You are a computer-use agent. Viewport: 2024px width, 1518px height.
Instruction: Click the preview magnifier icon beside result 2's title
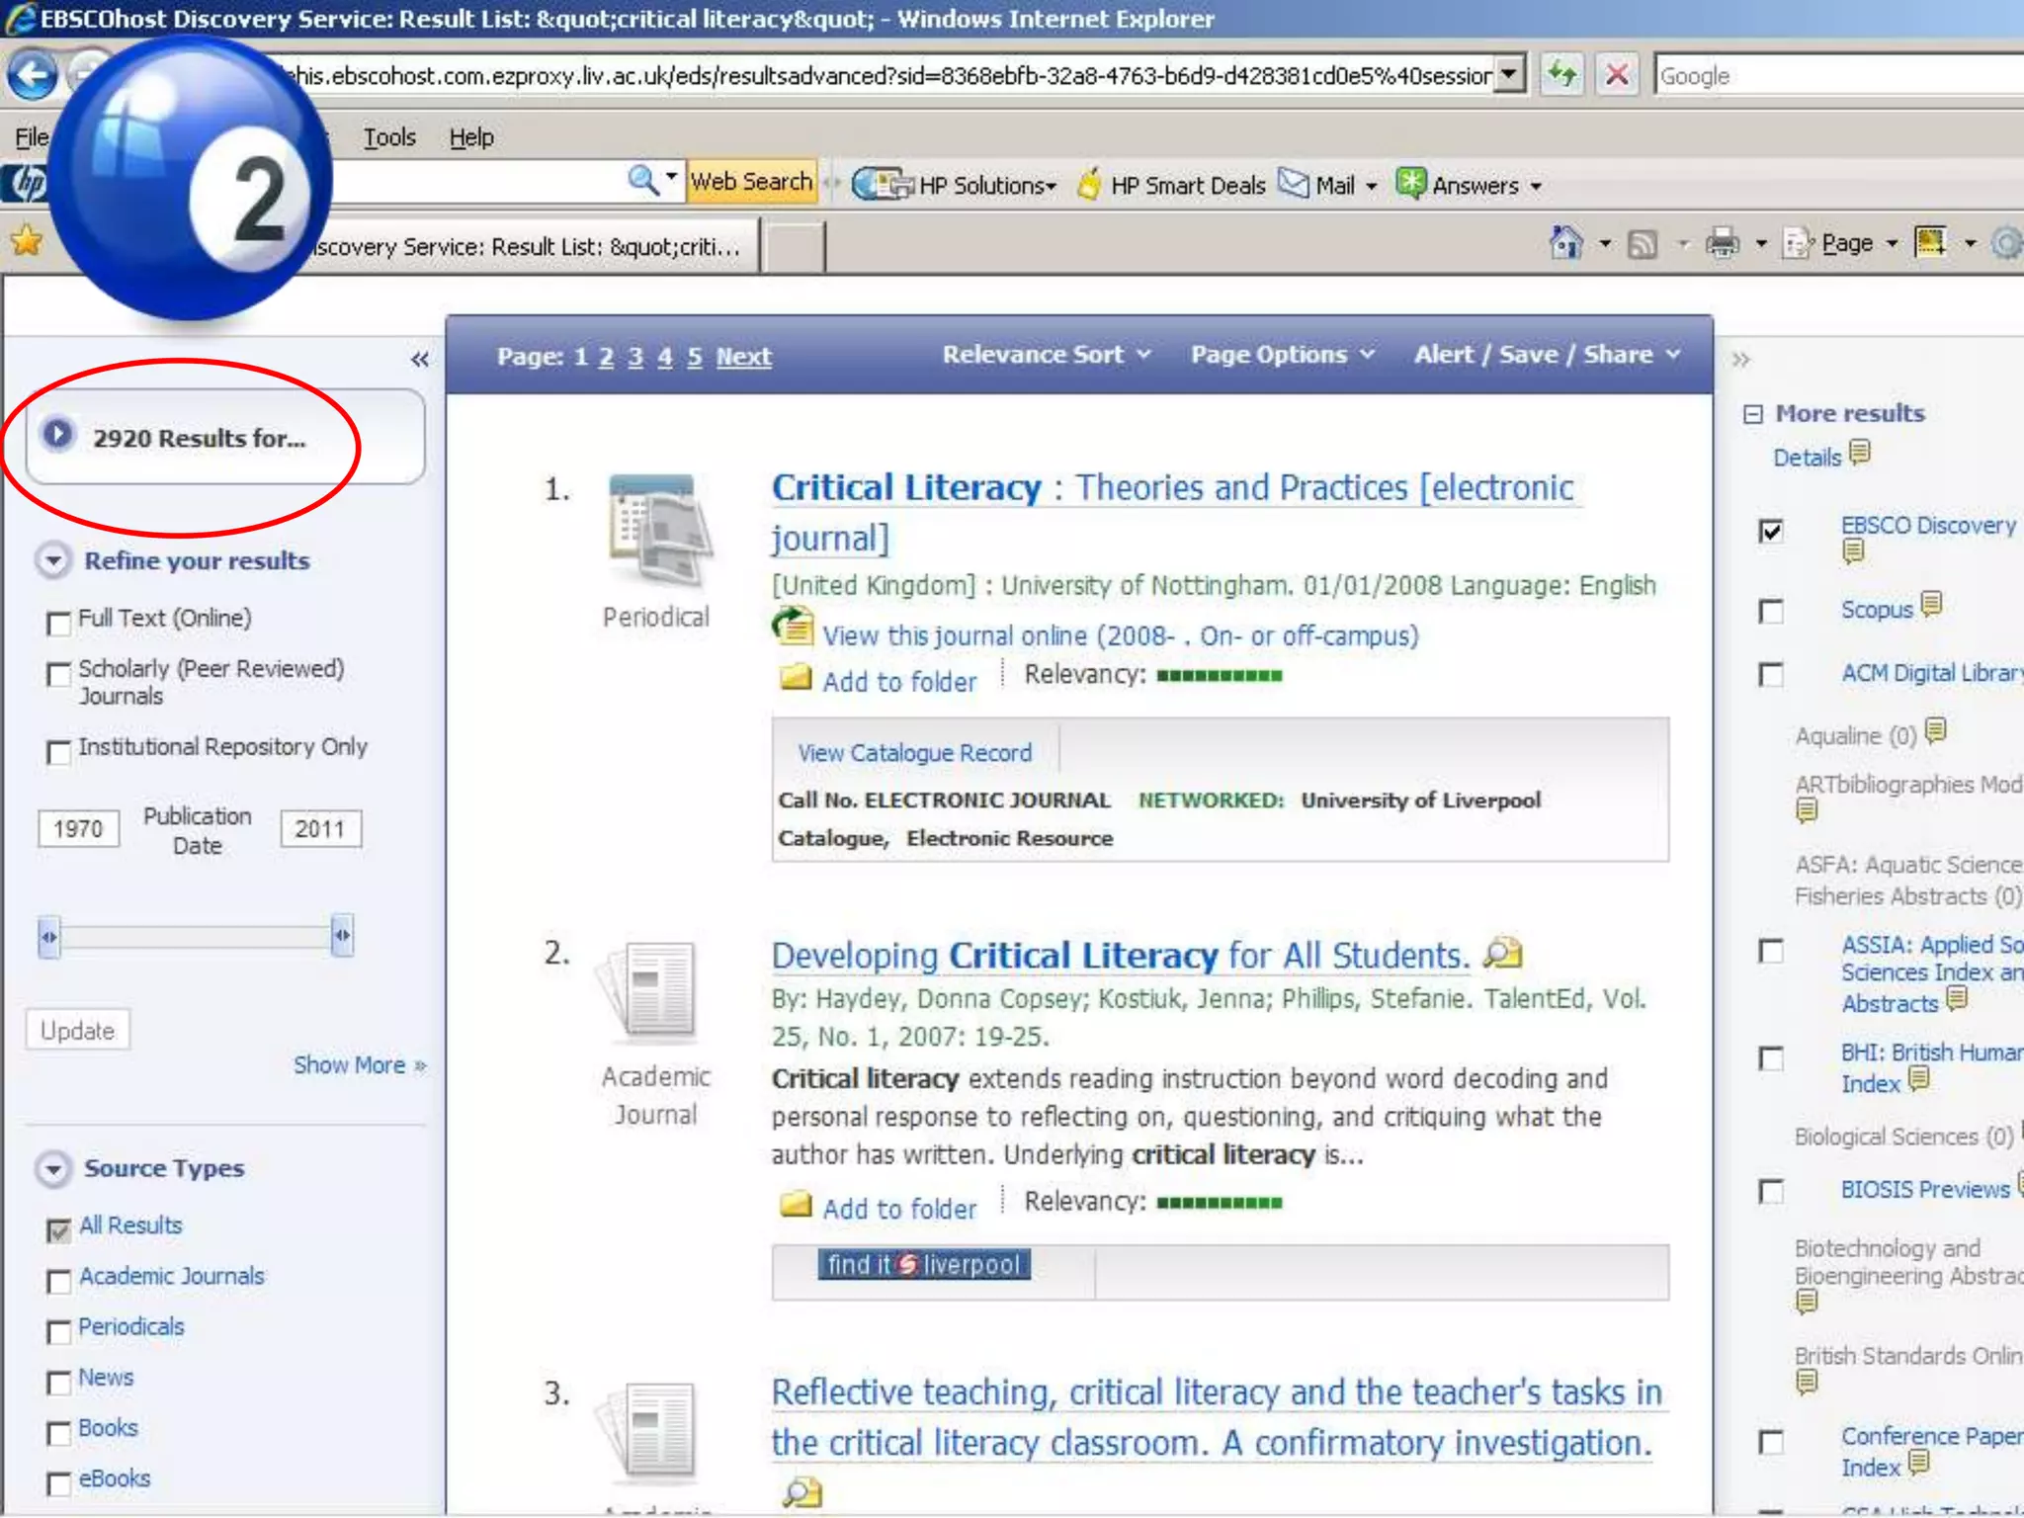[1503, 954]
